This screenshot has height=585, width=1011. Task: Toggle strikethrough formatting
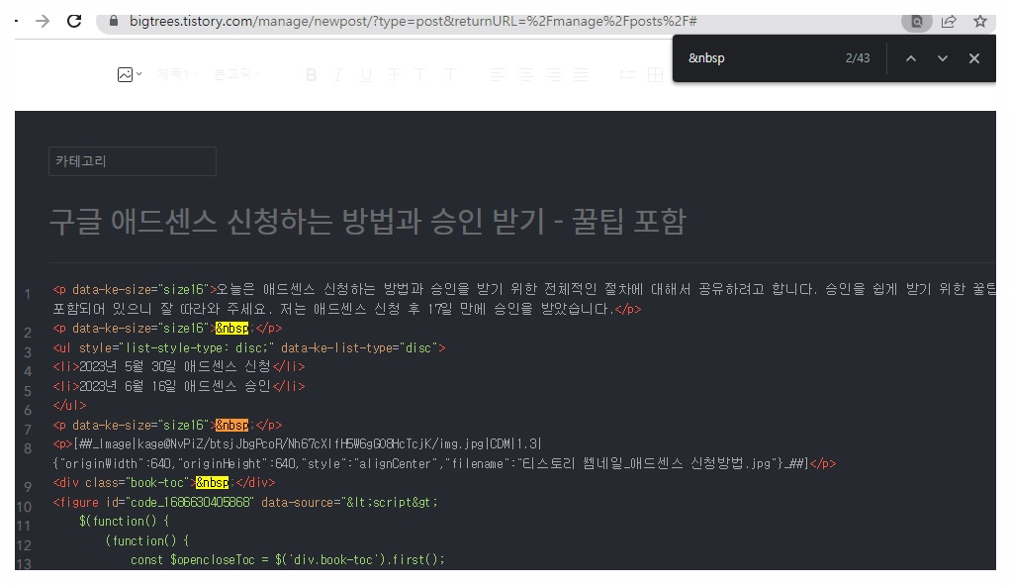tap(394, 75)
